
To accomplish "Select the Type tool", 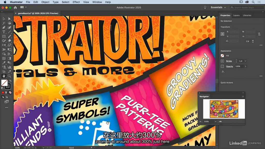I will pyautogui.click(x=4, y=32).
